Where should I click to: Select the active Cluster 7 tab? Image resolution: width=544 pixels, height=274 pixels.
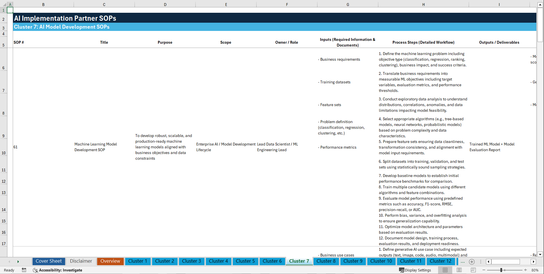[x=299, y=261]
